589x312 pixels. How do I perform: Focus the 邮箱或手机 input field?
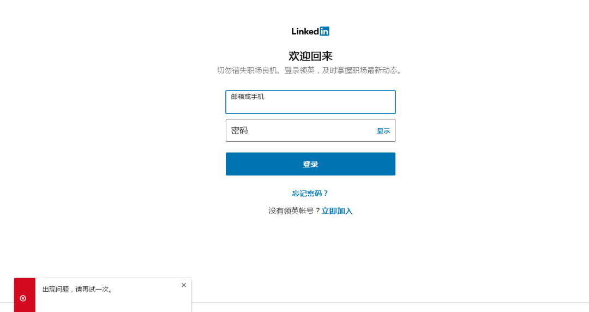pyautogui.click(x=310, y=105)
